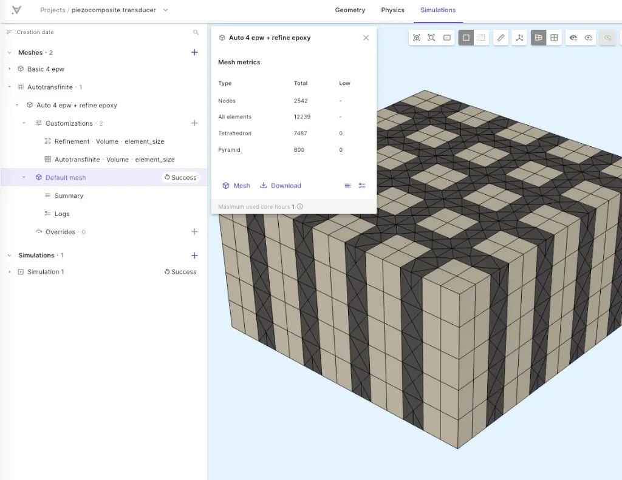Image resolution: width=622 pixels, height=480 pixels.
Task: Click the search icon in sidebar
Action: click(x=196, y=32)
